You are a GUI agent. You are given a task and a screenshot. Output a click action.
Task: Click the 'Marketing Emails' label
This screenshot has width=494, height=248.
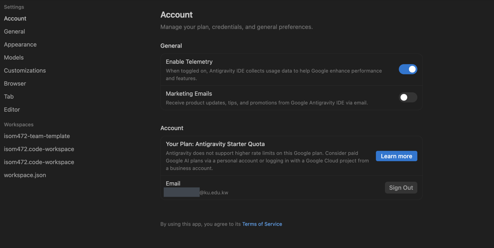click(x=189, y=93)
